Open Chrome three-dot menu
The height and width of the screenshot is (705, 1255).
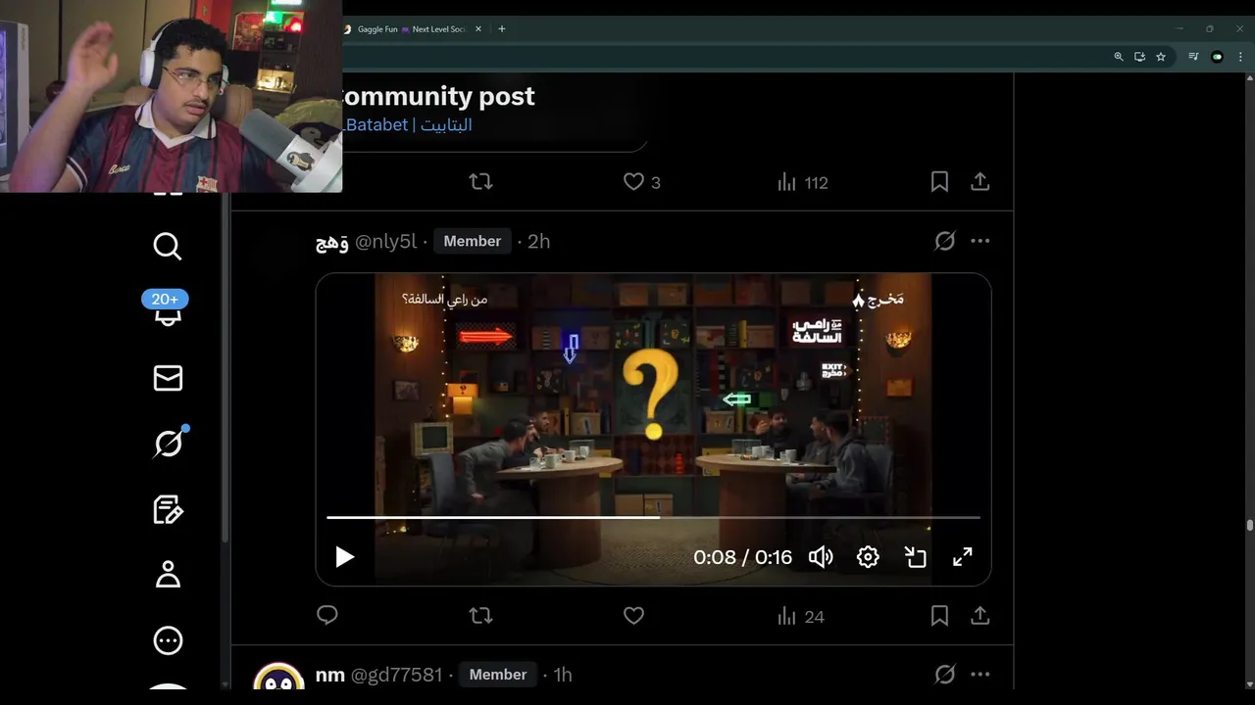click(1242, 57)
